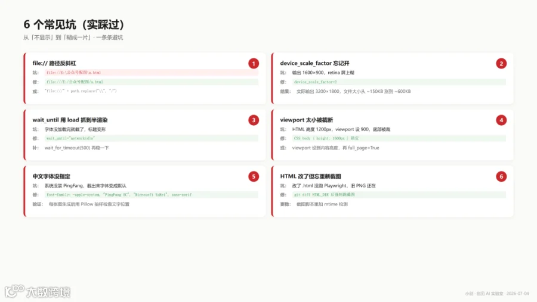This screenshot has width=537, height=302.
Task: Click the red number 6 badge
Action: coord(501,176)
